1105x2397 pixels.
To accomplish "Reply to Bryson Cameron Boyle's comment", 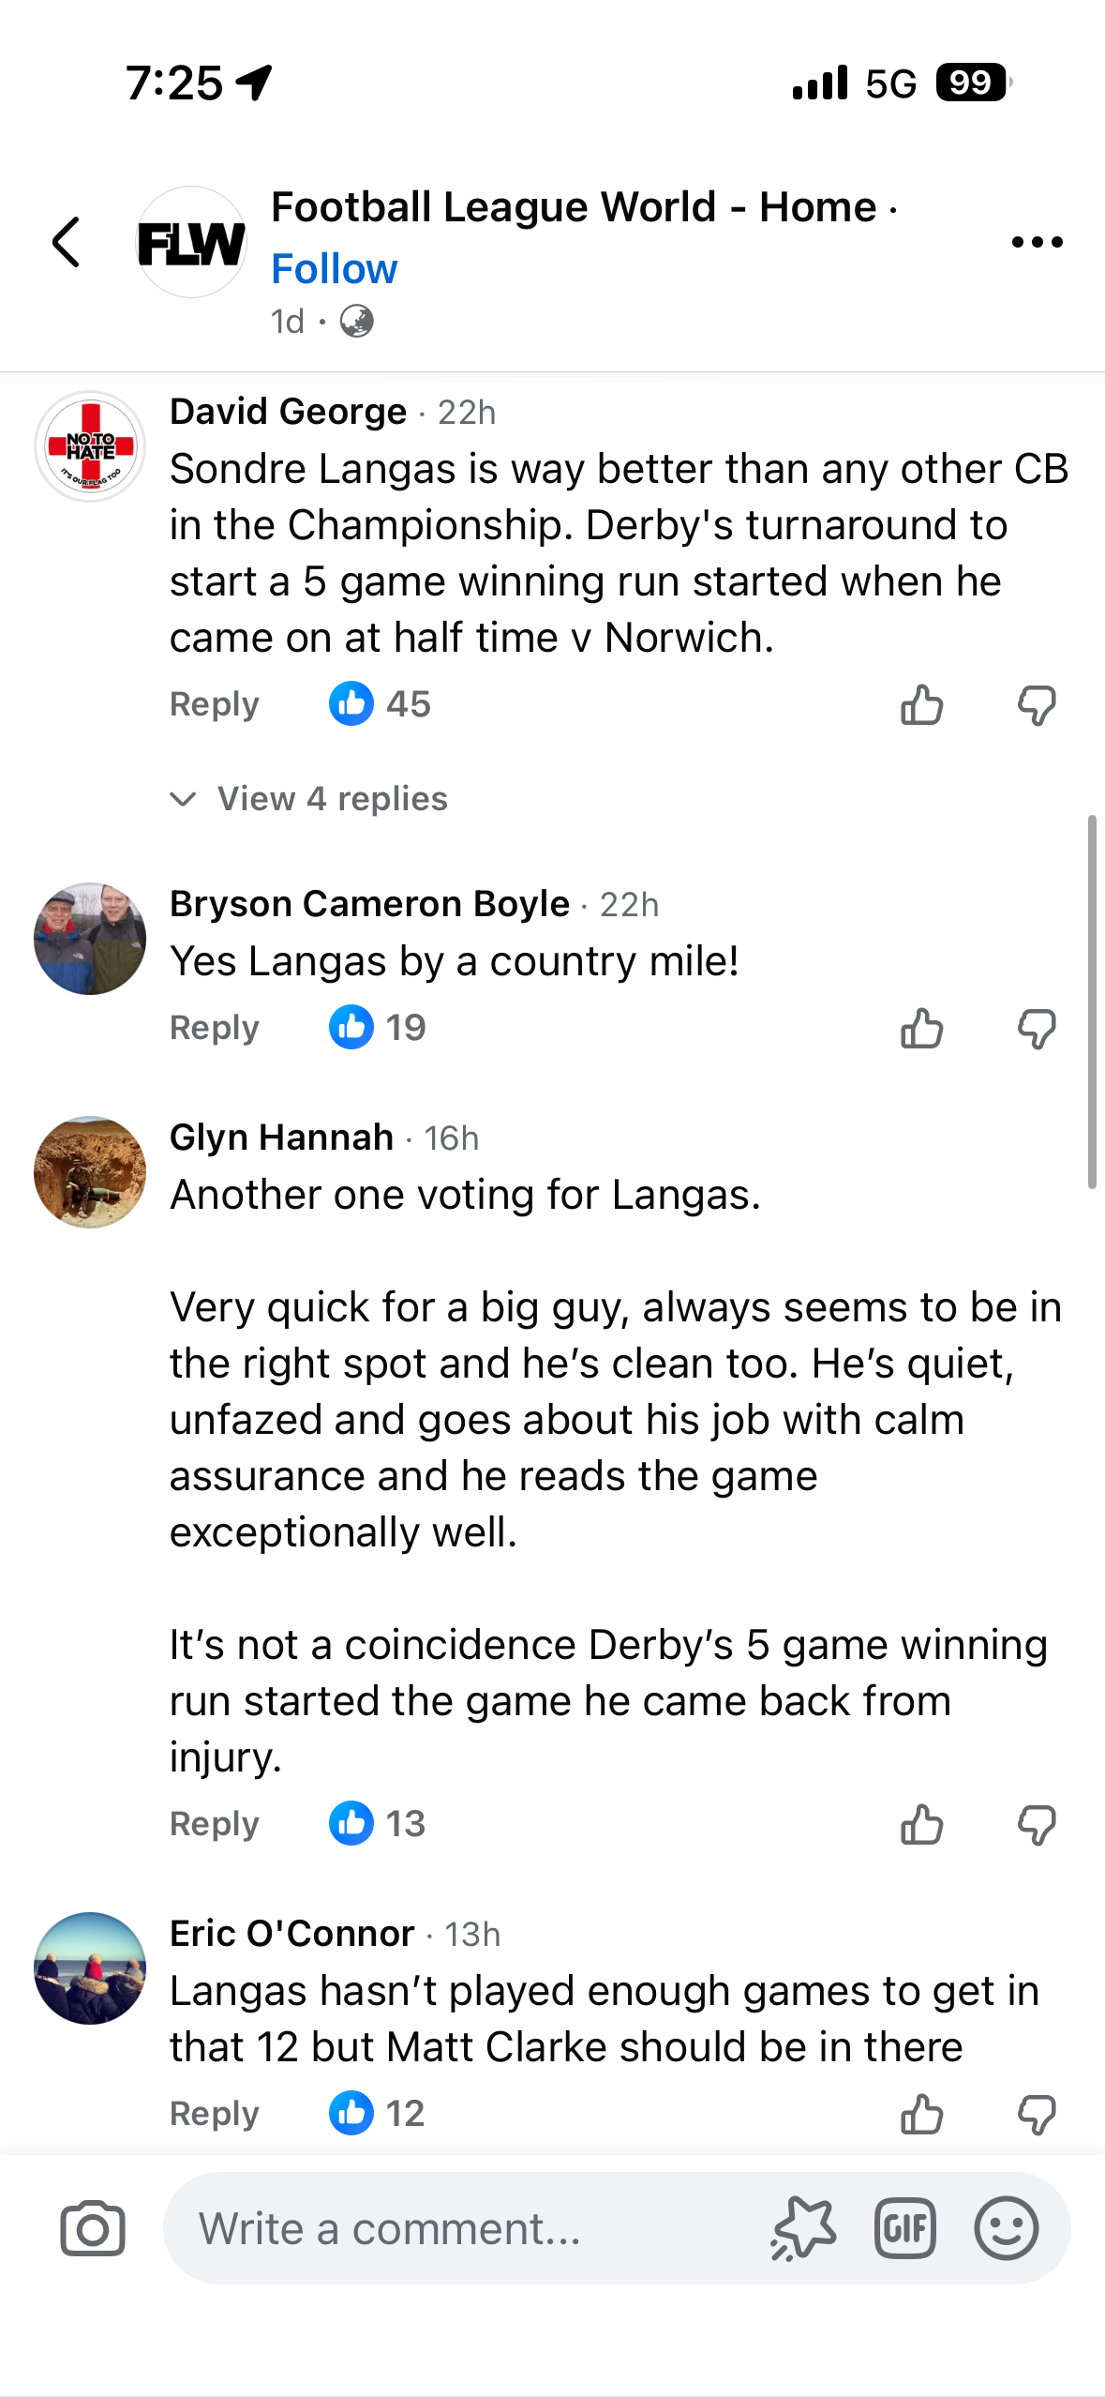I will coord(214,1028).
